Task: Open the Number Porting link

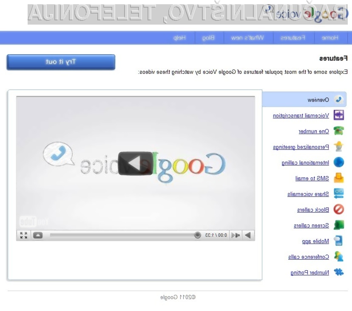Action: 310,272
